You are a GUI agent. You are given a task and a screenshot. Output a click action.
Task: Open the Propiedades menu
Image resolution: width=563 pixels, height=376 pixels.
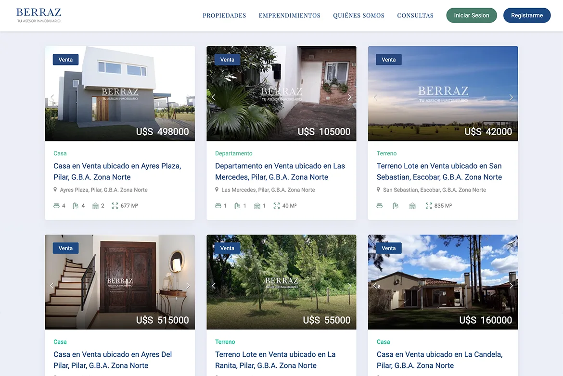224,15
